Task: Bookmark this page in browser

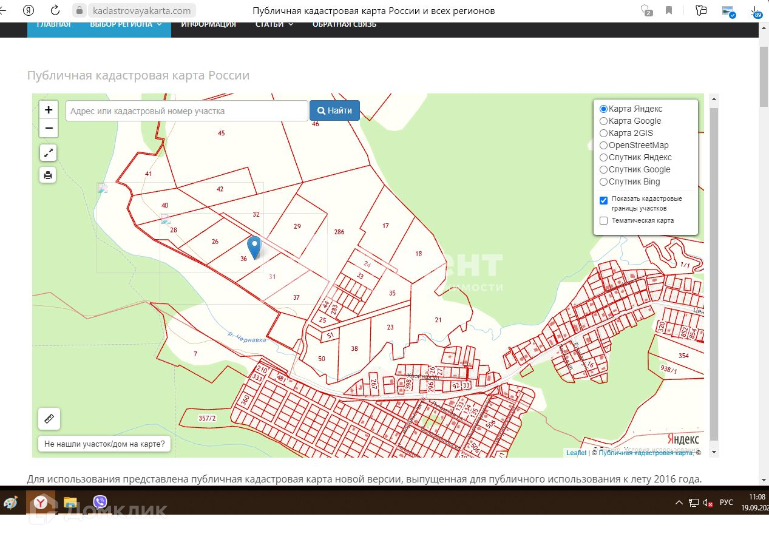Action: click(x=668, y=10)
